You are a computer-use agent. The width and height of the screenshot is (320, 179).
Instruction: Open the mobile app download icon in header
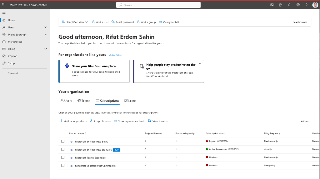pyautogui.click(x=281, y=5)
